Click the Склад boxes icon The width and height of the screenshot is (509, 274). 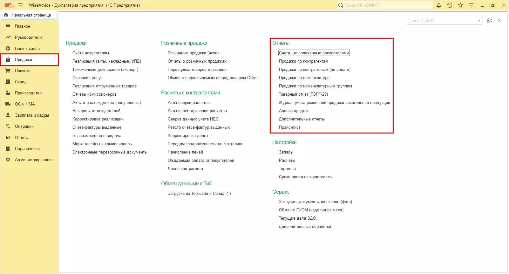(x=8, y=82)
